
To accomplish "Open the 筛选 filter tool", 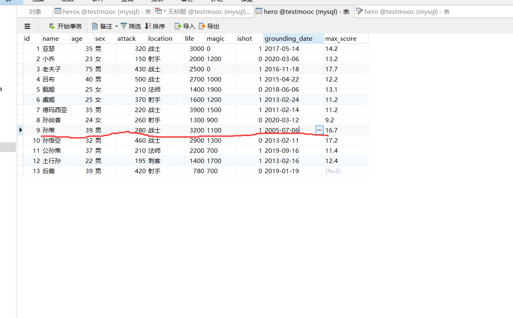I will pyautogui.click(x=131, y=26).
